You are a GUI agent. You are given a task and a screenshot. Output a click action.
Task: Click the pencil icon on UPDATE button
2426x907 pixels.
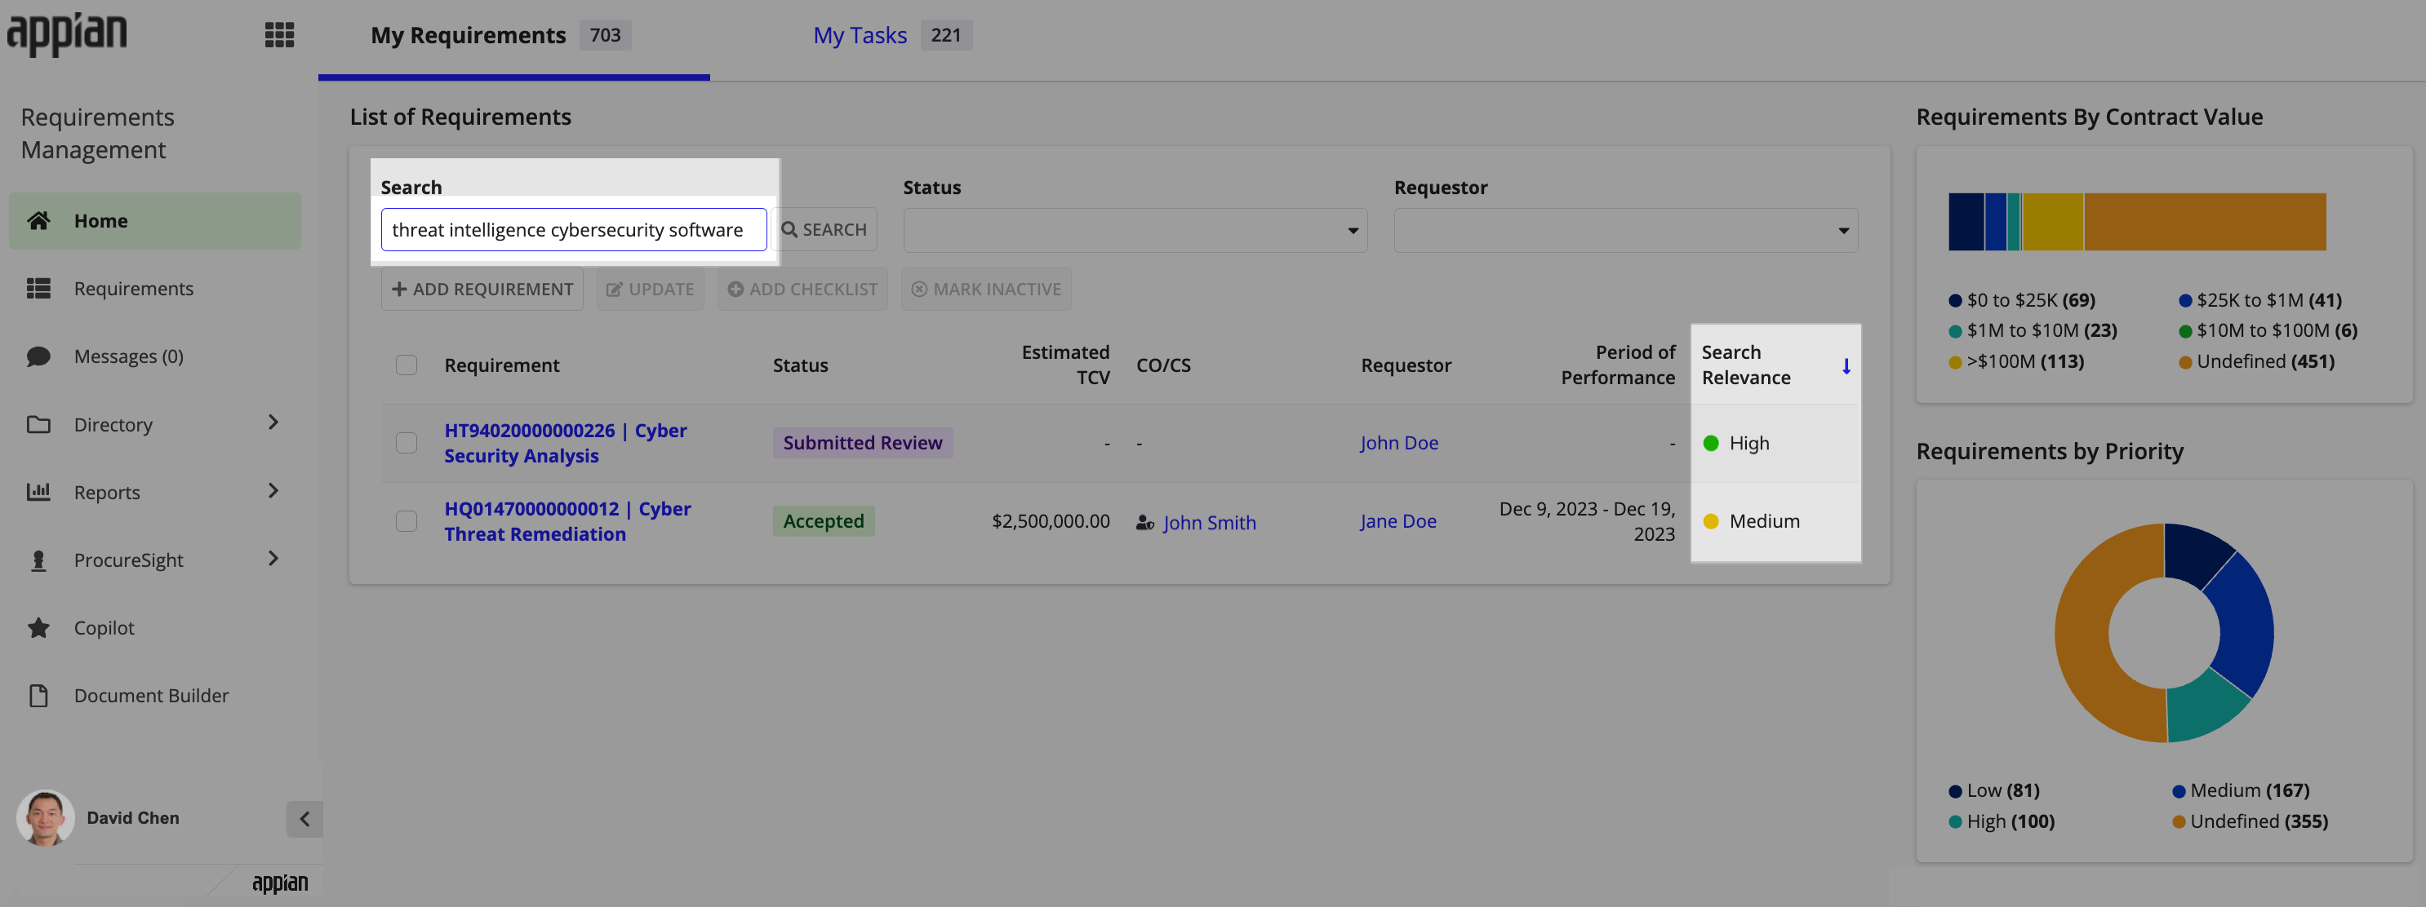coord(614,290)
